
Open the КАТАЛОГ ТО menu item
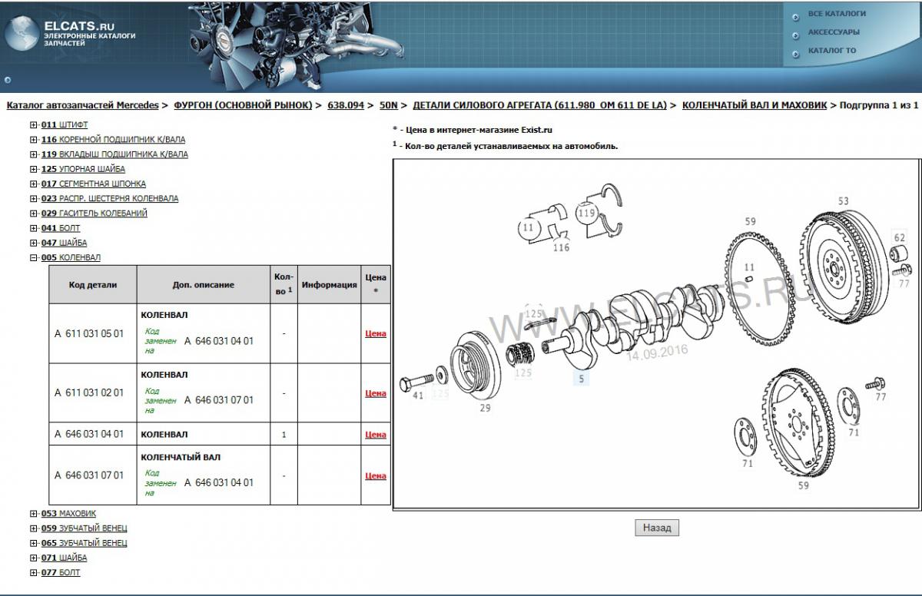831,51
